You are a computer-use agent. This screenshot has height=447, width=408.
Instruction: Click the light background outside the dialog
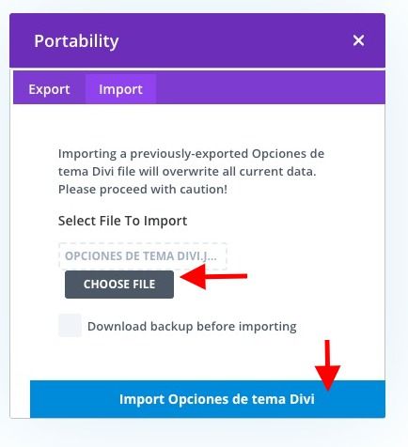(204, 434)
